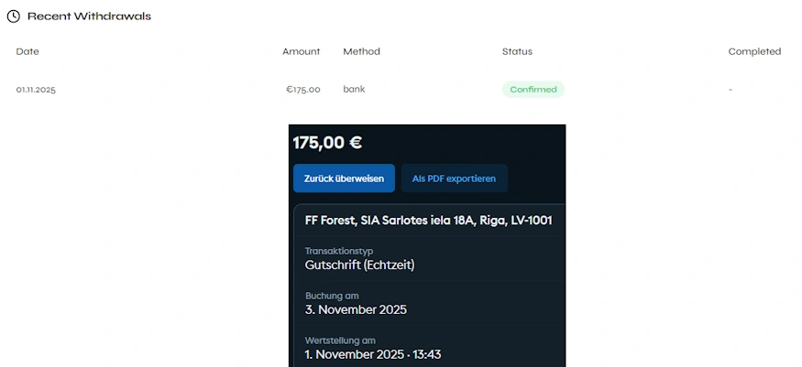Click the Amount column header
This screenshot has width=802, height=367.
[301, 51]
